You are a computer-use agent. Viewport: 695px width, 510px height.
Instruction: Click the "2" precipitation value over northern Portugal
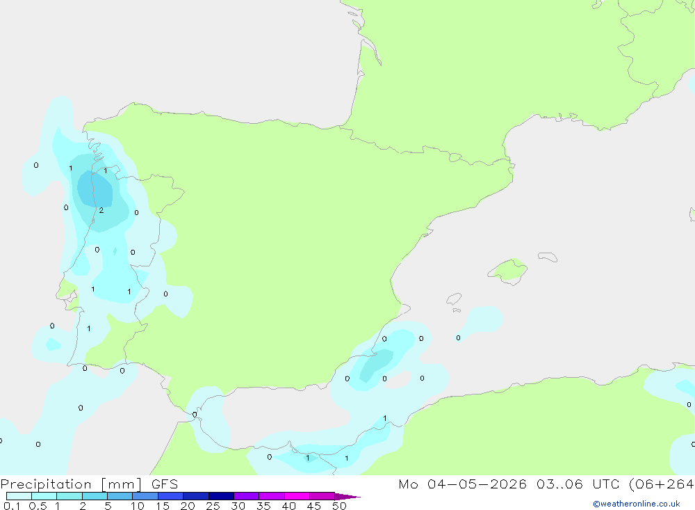tap(101, 210)
